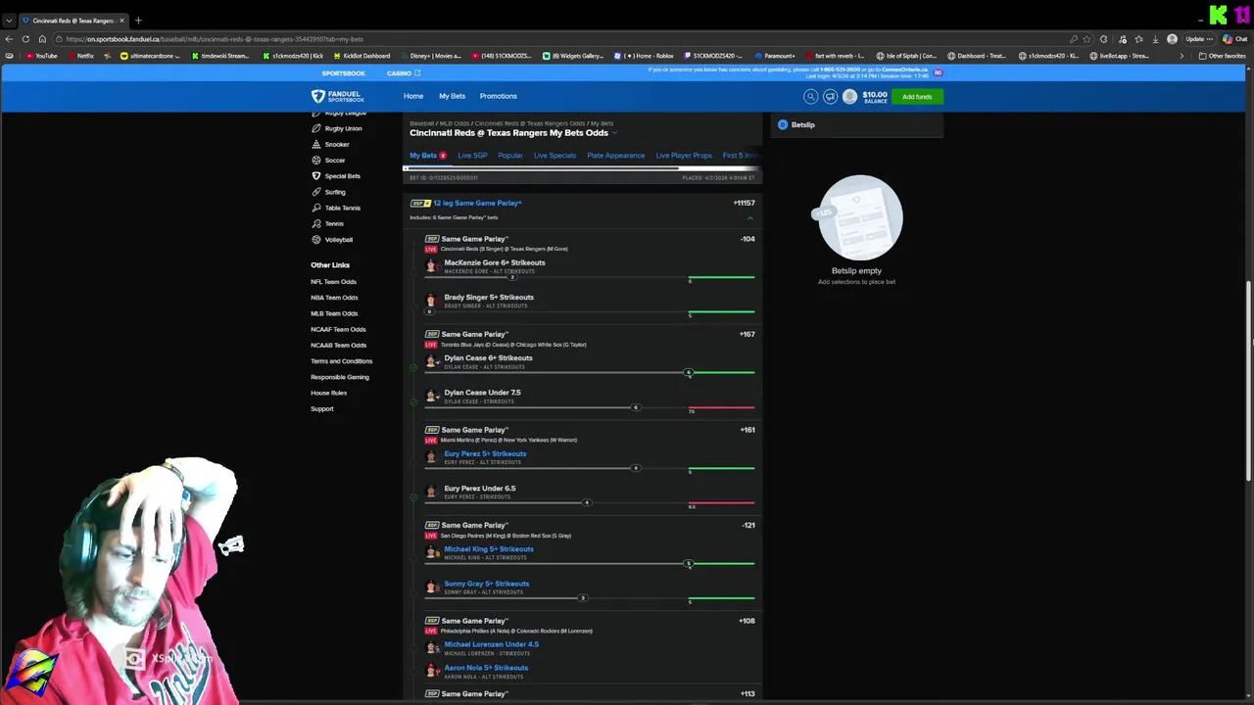Image resolution: width=1254 pixels, height=705 pixels.
Task: Click Sonny Gray player avatar
Action: tap(431, 587)
